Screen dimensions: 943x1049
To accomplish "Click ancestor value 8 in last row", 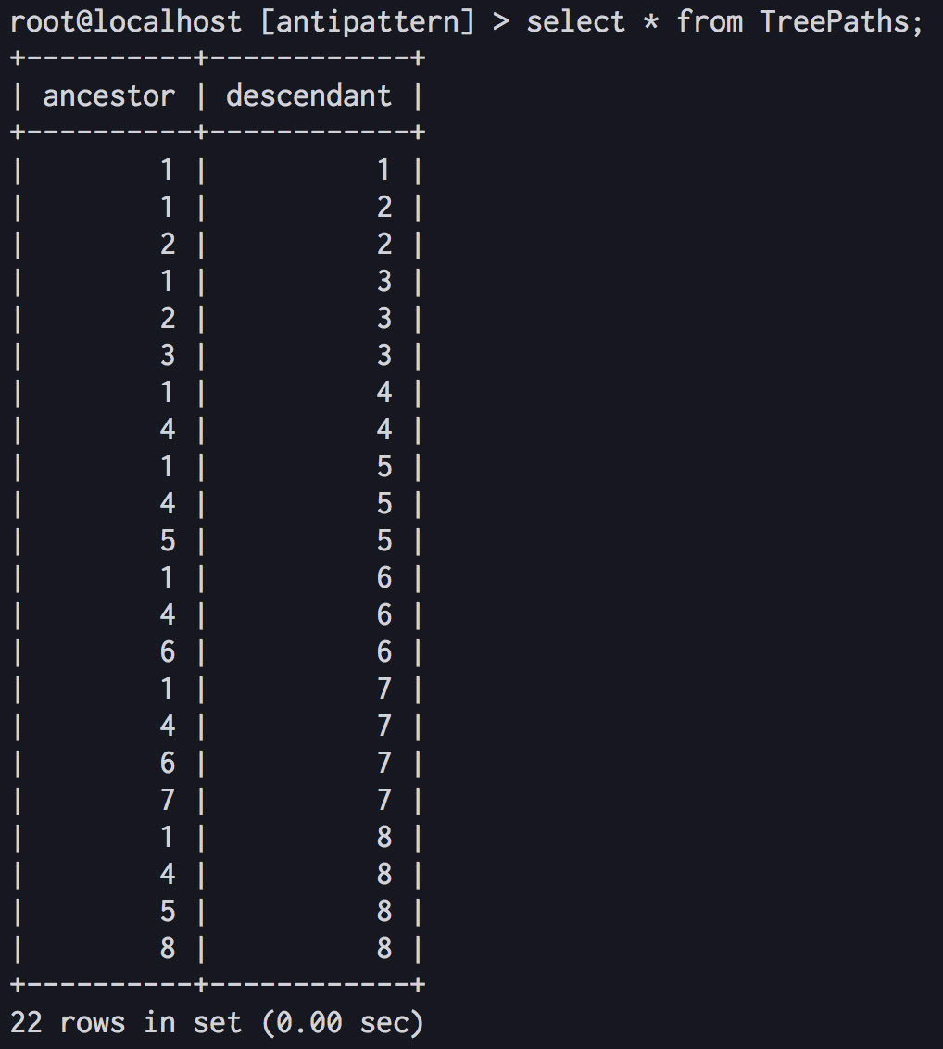I will point(167,948).
